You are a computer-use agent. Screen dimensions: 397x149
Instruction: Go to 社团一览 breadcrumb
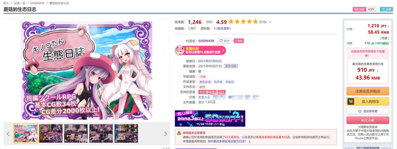point(19,3)
